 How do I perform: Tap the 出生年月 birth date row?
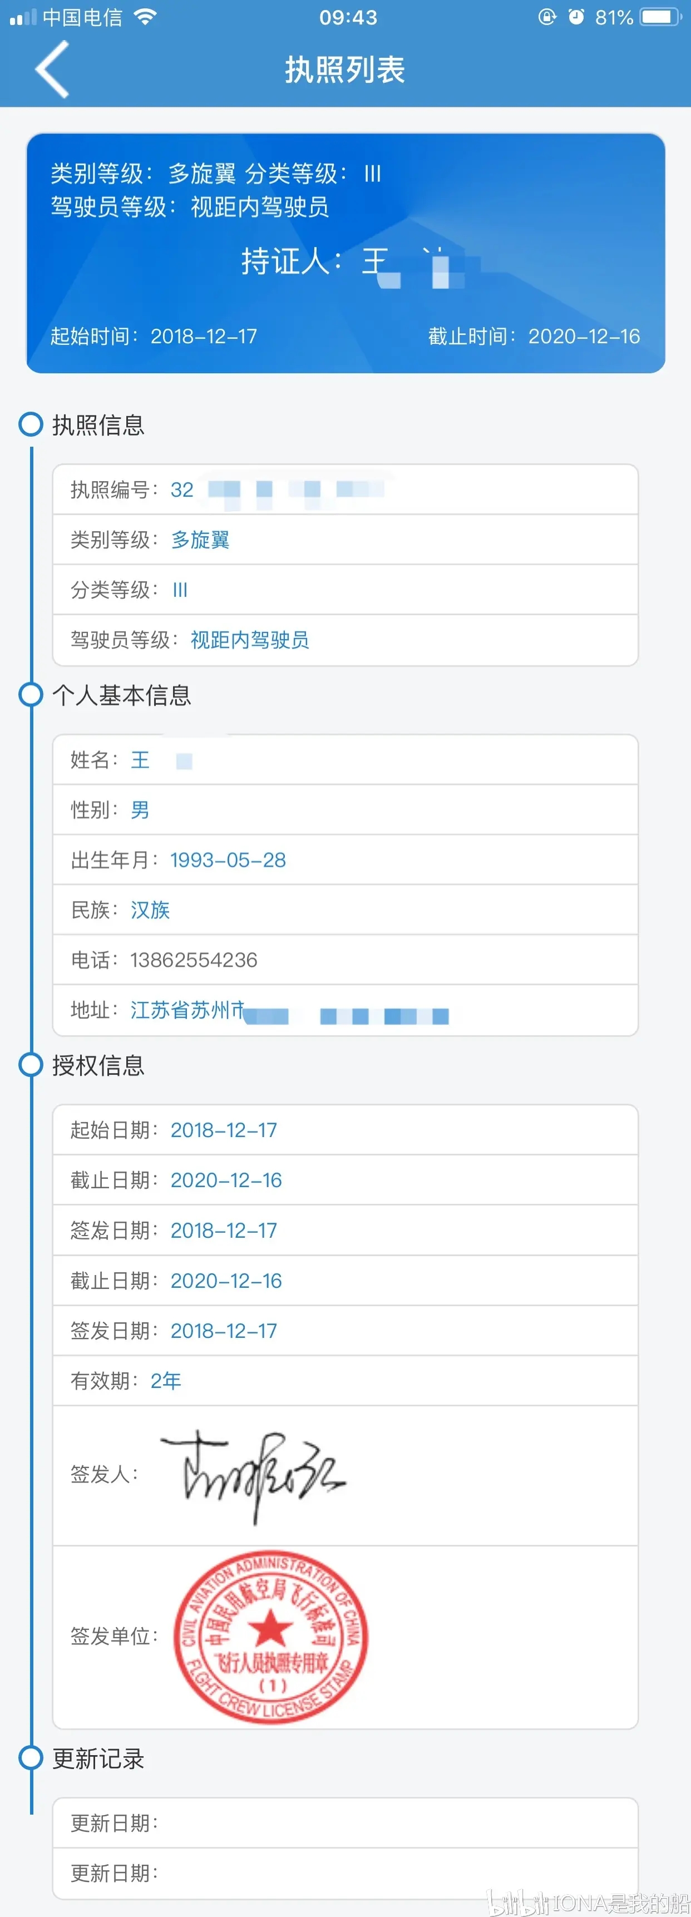[x=345, y=859]
